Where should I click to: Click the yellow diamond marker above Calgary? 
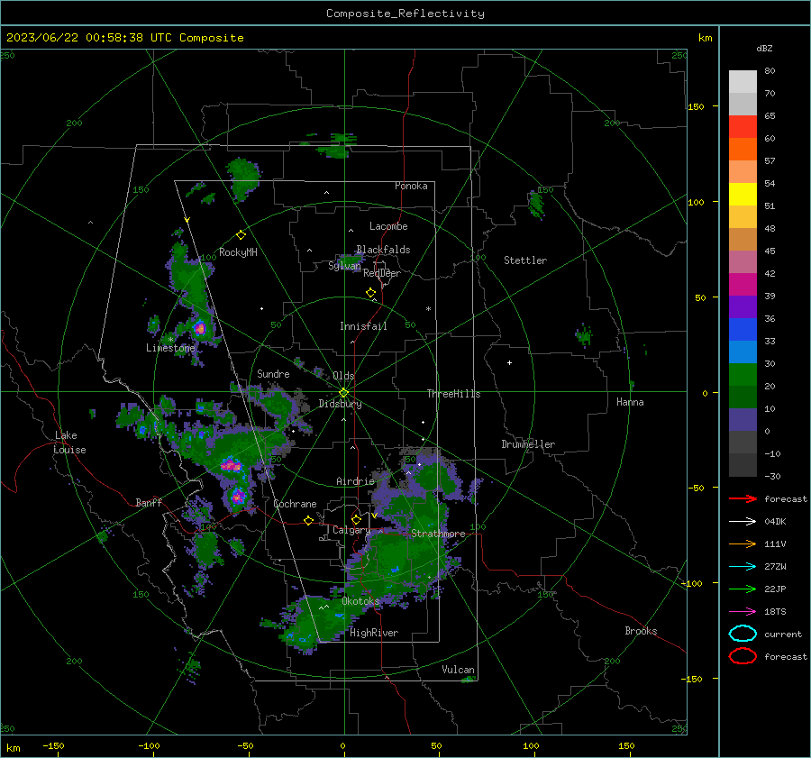[x=356, y=519]
